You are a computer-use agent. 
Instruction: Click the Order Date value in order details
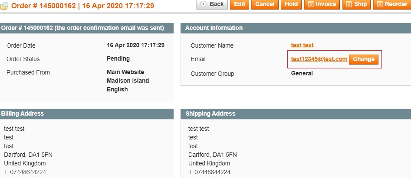pyautogui.click(x=135, y=45)
